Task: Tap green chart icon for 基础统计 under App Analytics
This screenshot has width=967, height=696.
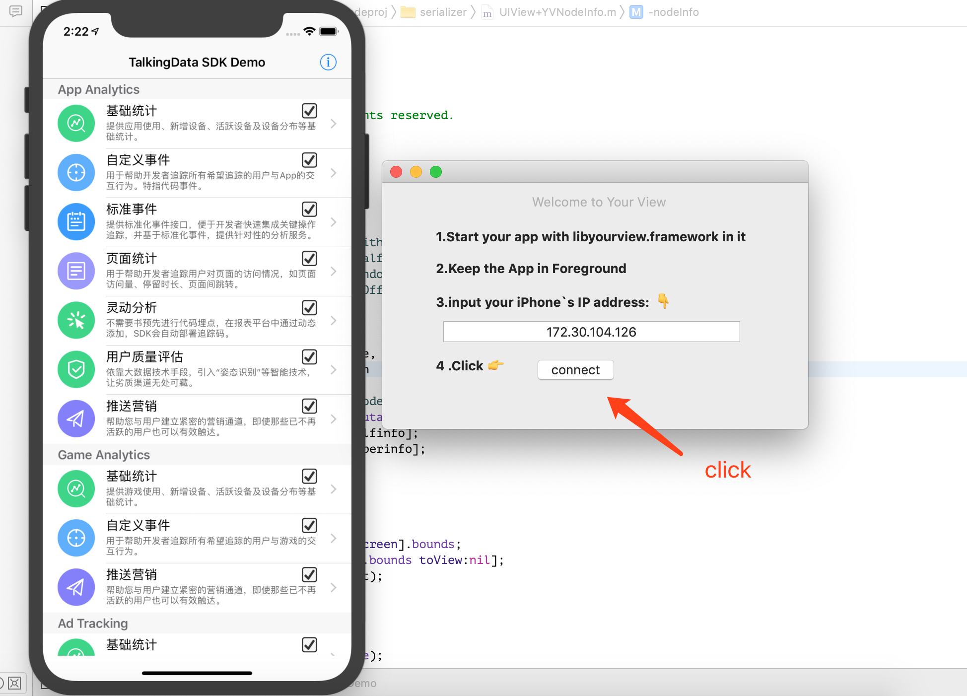Action: (76, 123)
